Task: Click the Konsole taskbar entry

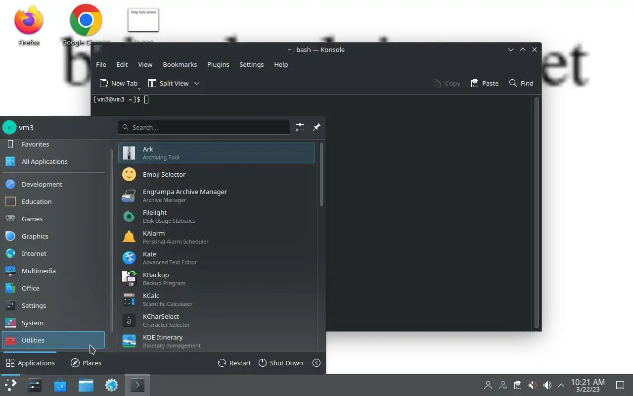Action: point(137,385)
